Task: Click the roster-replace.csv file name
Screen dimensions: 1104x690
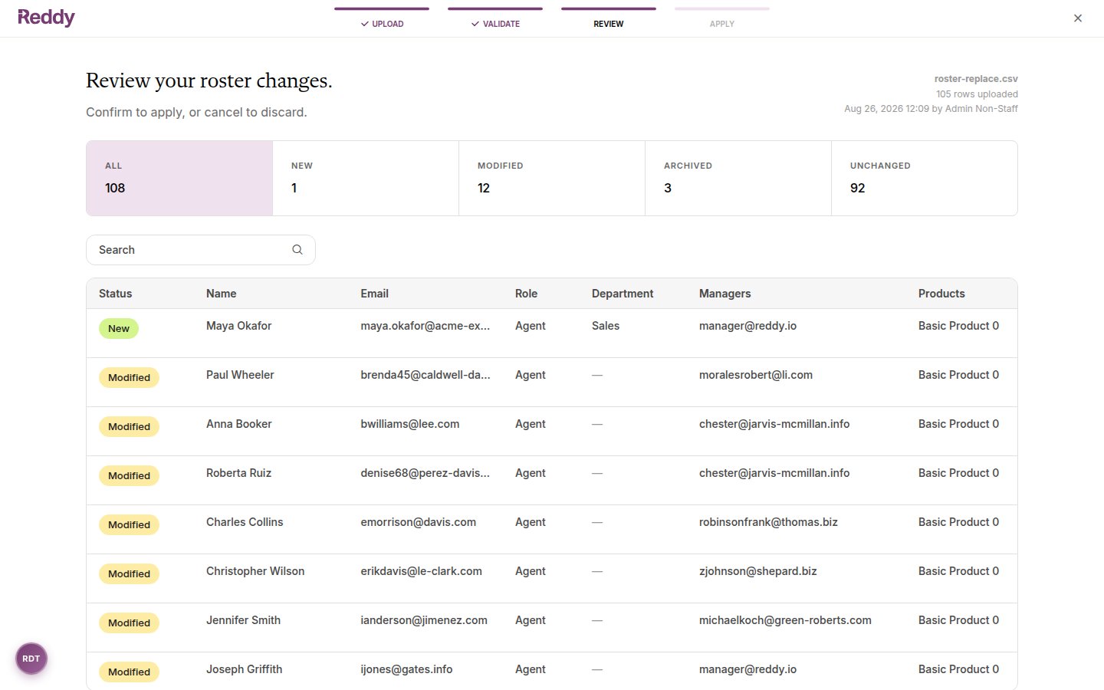Action: click(976, 79)
